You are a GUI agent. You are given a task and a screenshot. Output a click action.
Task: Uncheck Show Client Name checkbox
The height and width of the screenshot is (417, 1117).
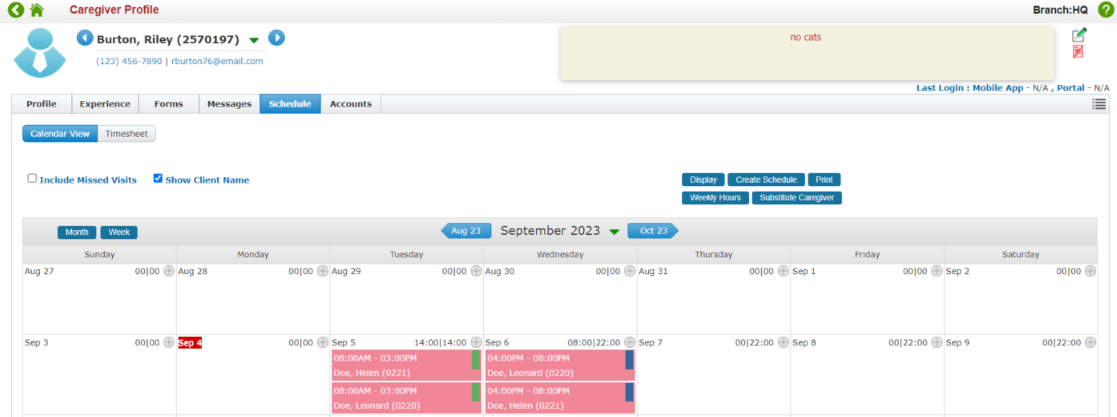[x=158, y=179]
